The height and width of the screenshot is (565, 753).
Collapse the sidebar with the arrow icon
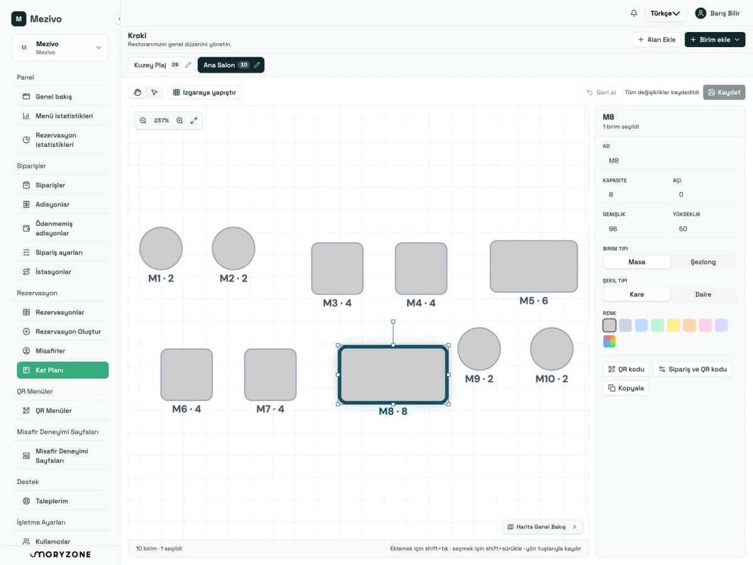pos(119,19)
